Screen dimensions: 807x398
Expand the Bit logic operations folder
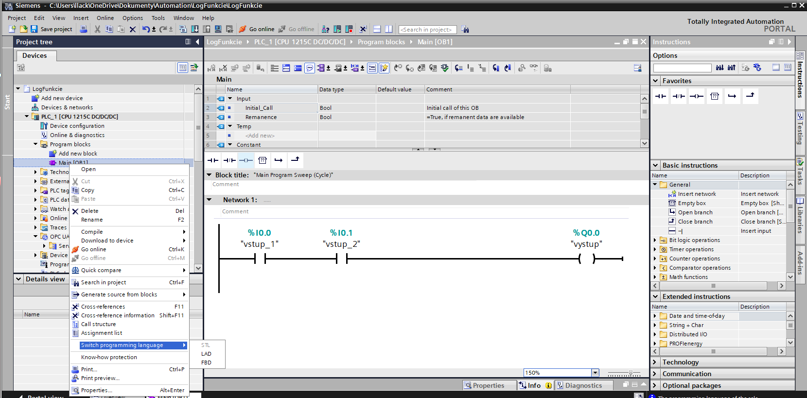(655, 240)
